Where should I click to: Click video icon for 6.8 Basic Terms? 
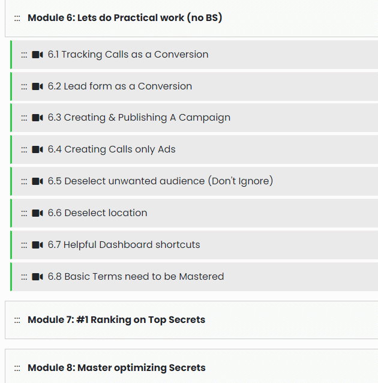[x=37, y=277]
